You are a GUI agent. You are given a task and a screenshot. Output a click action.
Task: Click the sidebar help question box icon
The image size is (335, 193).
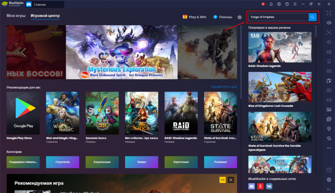click(x=329, y=170)
